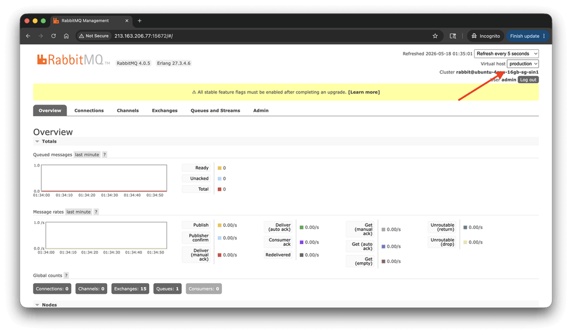This screenshot has height=334, width=572.
Task: Click the Consumers: 0 count button
Action: [203, 289]
